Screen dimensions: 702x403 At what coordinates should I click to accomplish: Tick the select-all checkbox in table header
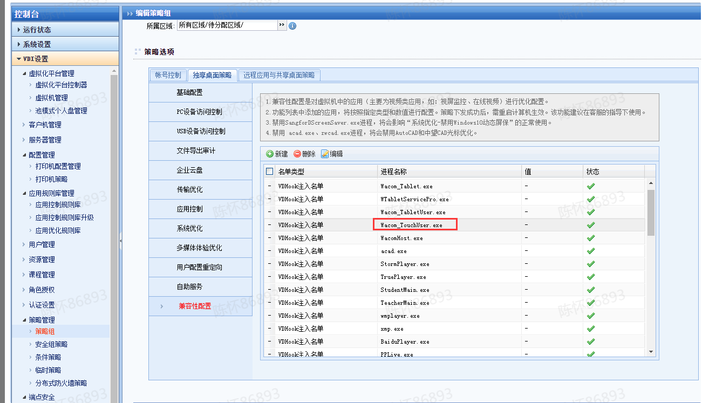270,172
